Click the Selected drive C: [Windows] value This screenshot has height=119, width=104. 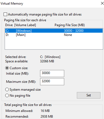click(x=50, y=57)
